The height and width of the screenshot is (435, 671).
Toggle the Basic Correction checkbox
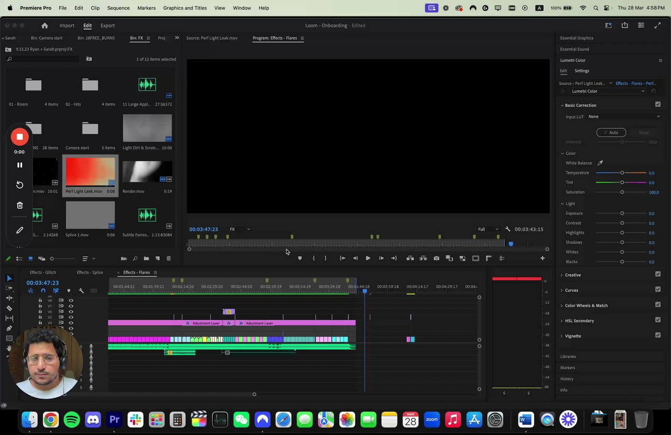tap(658, 105)
